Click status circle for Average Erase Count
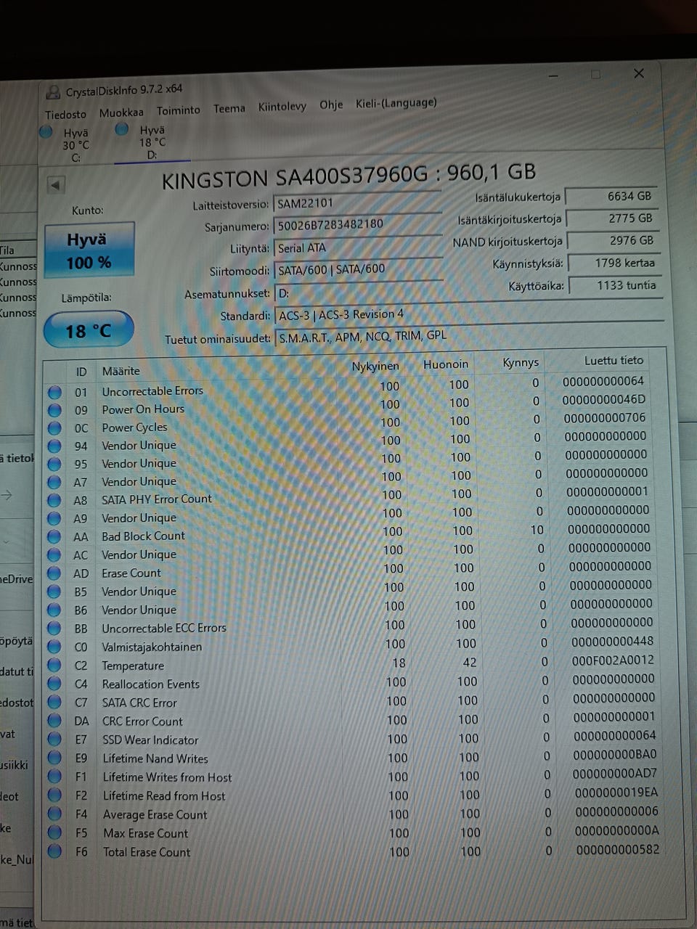Screen dimensions: 697x929 [x=54, y=814]
